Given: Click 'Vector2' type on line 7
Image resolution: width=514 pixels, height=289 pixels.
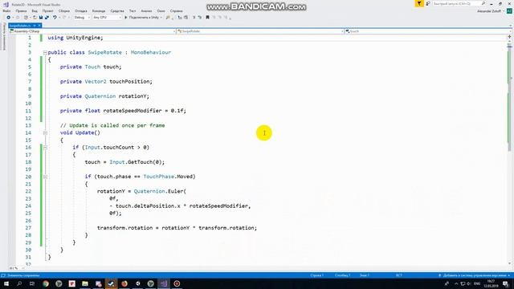Looking at the screenshot, I should click(96, 81).
